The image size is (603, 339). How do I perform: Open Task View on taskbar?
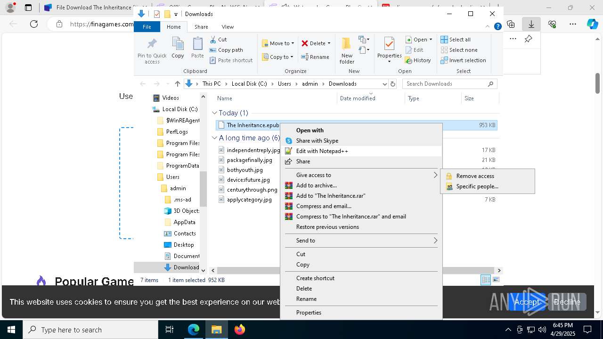[170, 330]
